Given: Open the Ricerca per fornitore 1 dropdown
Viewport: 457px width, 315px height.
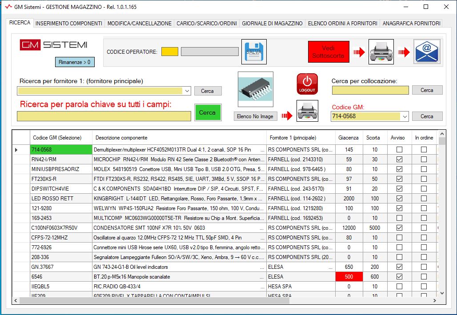Looking at the screenshot, I should point(187,91).
